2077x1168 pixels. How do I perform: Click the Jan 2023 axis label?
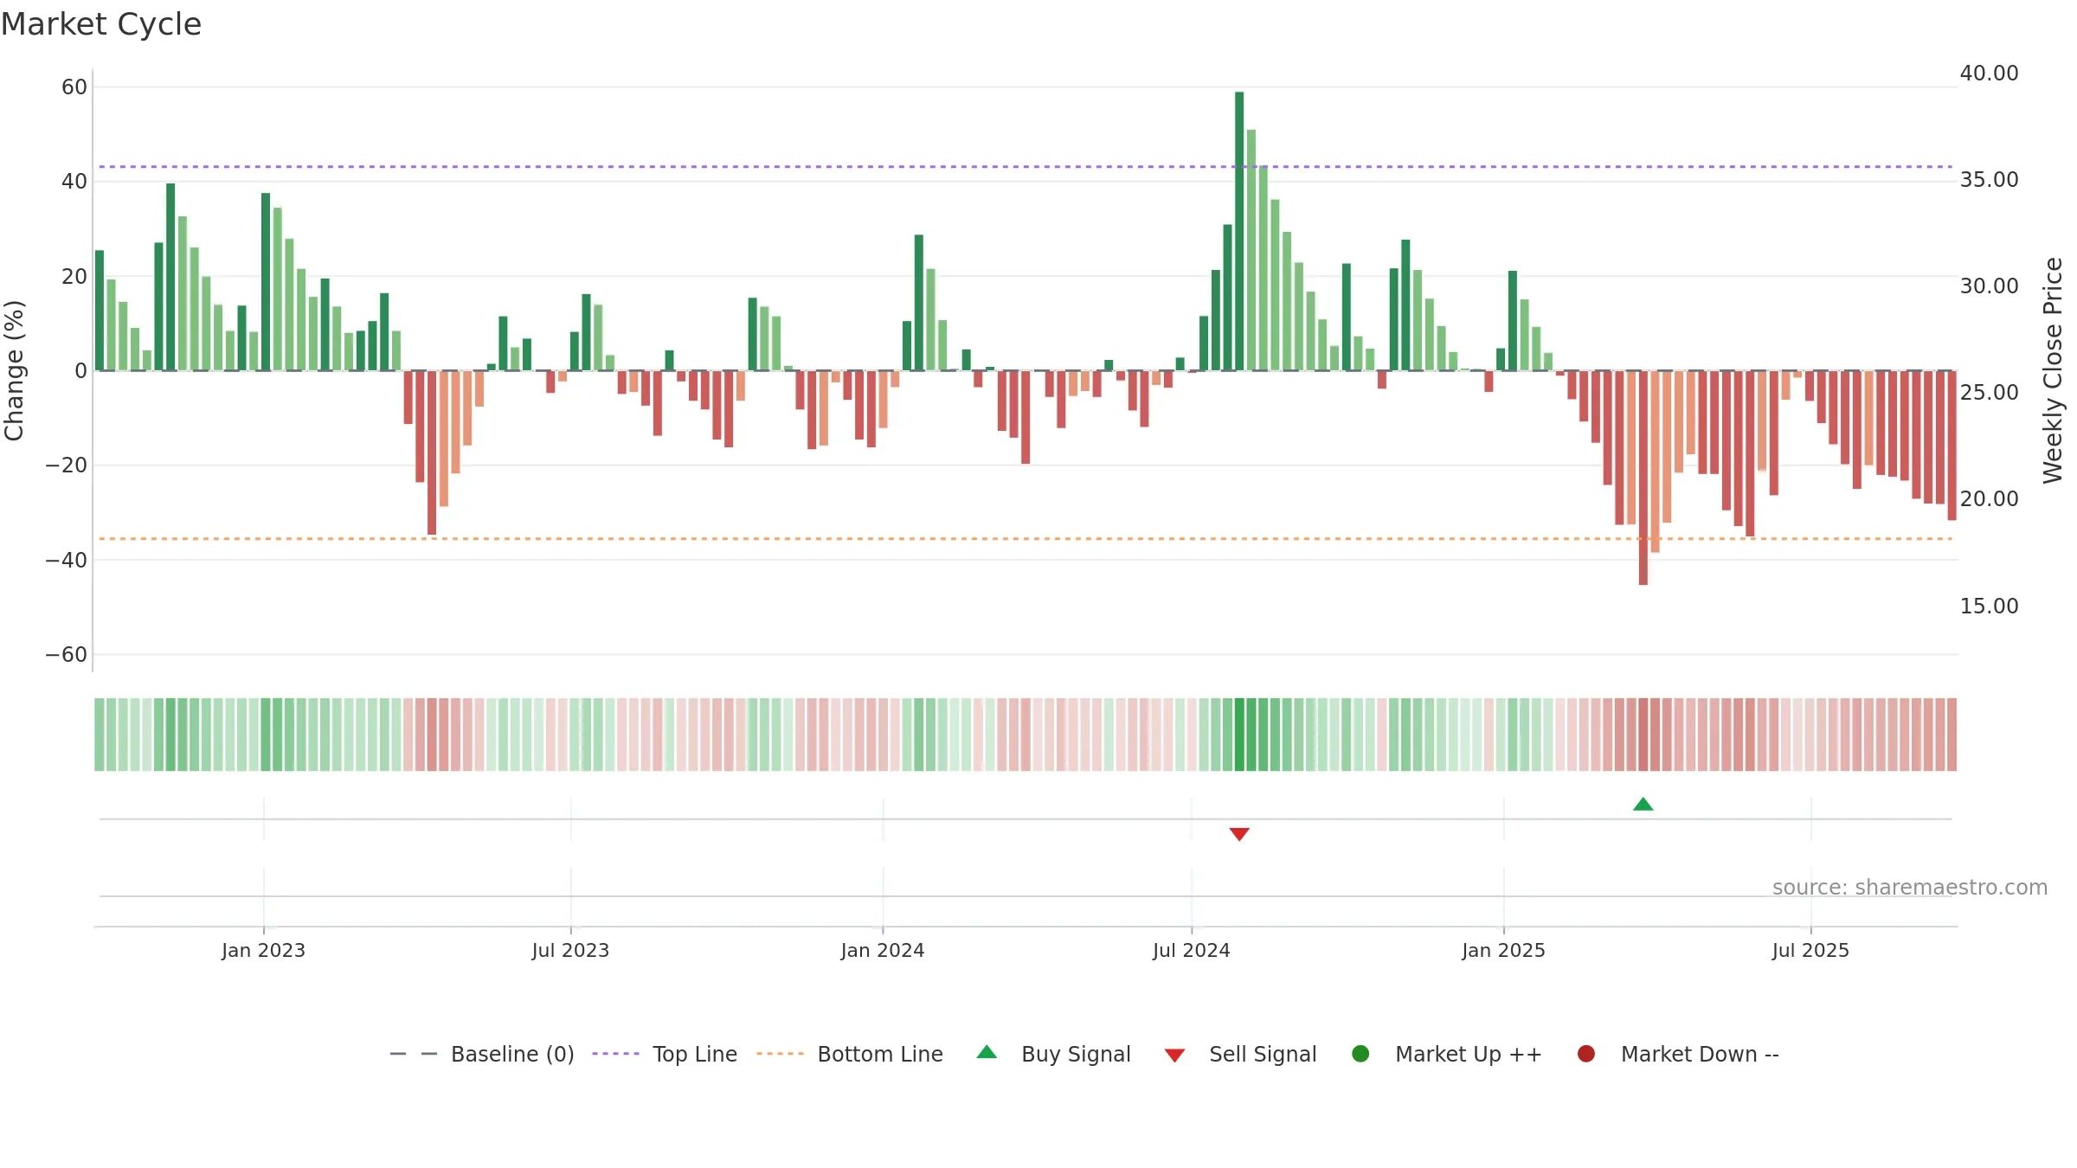(x=263, y=950)
